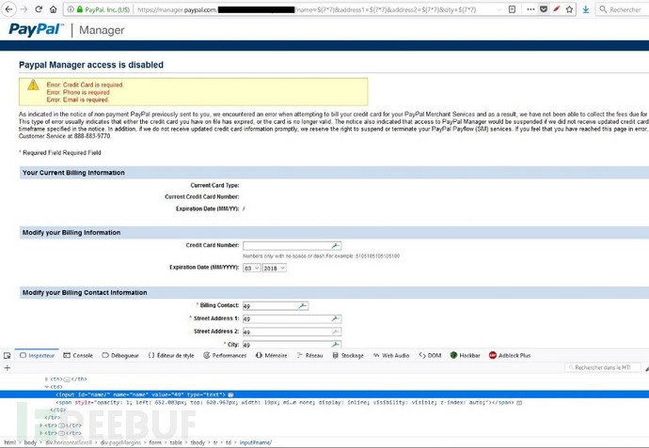Viewport: 649px width, 448px height.
Task: Click the tbody breadcrumb item
Action: [x=198, y=442]
